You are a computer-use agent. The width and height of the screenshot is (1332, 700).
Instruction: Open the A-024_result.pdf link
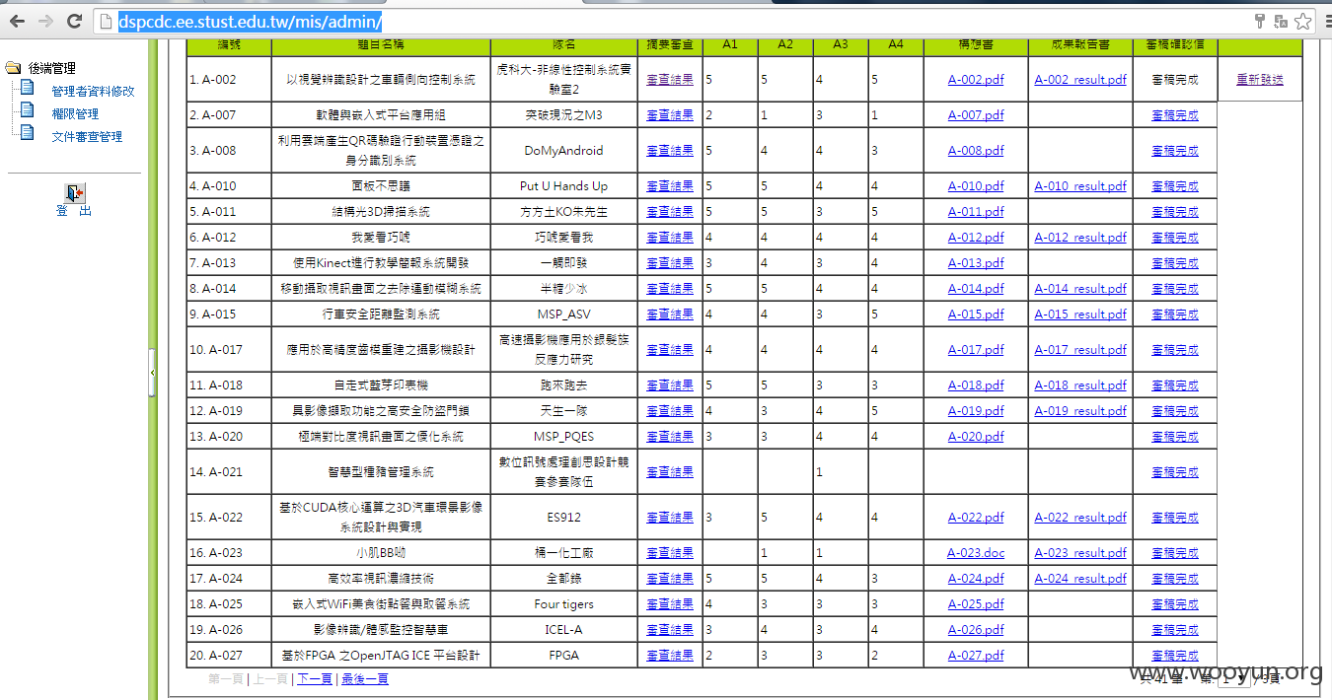click(1080, 579)
